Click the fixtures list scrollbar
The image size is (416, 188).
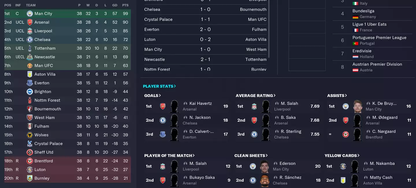tap(269, 29)
